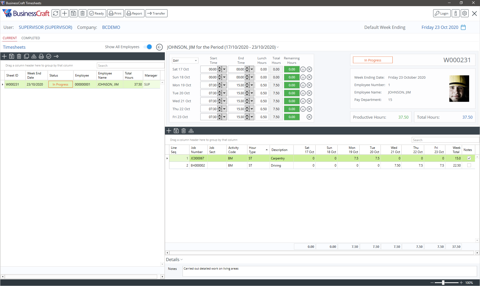Add a new timesheet in Timesheets toolbar
The height and width of the screenshot is (286, 480).
4,56
